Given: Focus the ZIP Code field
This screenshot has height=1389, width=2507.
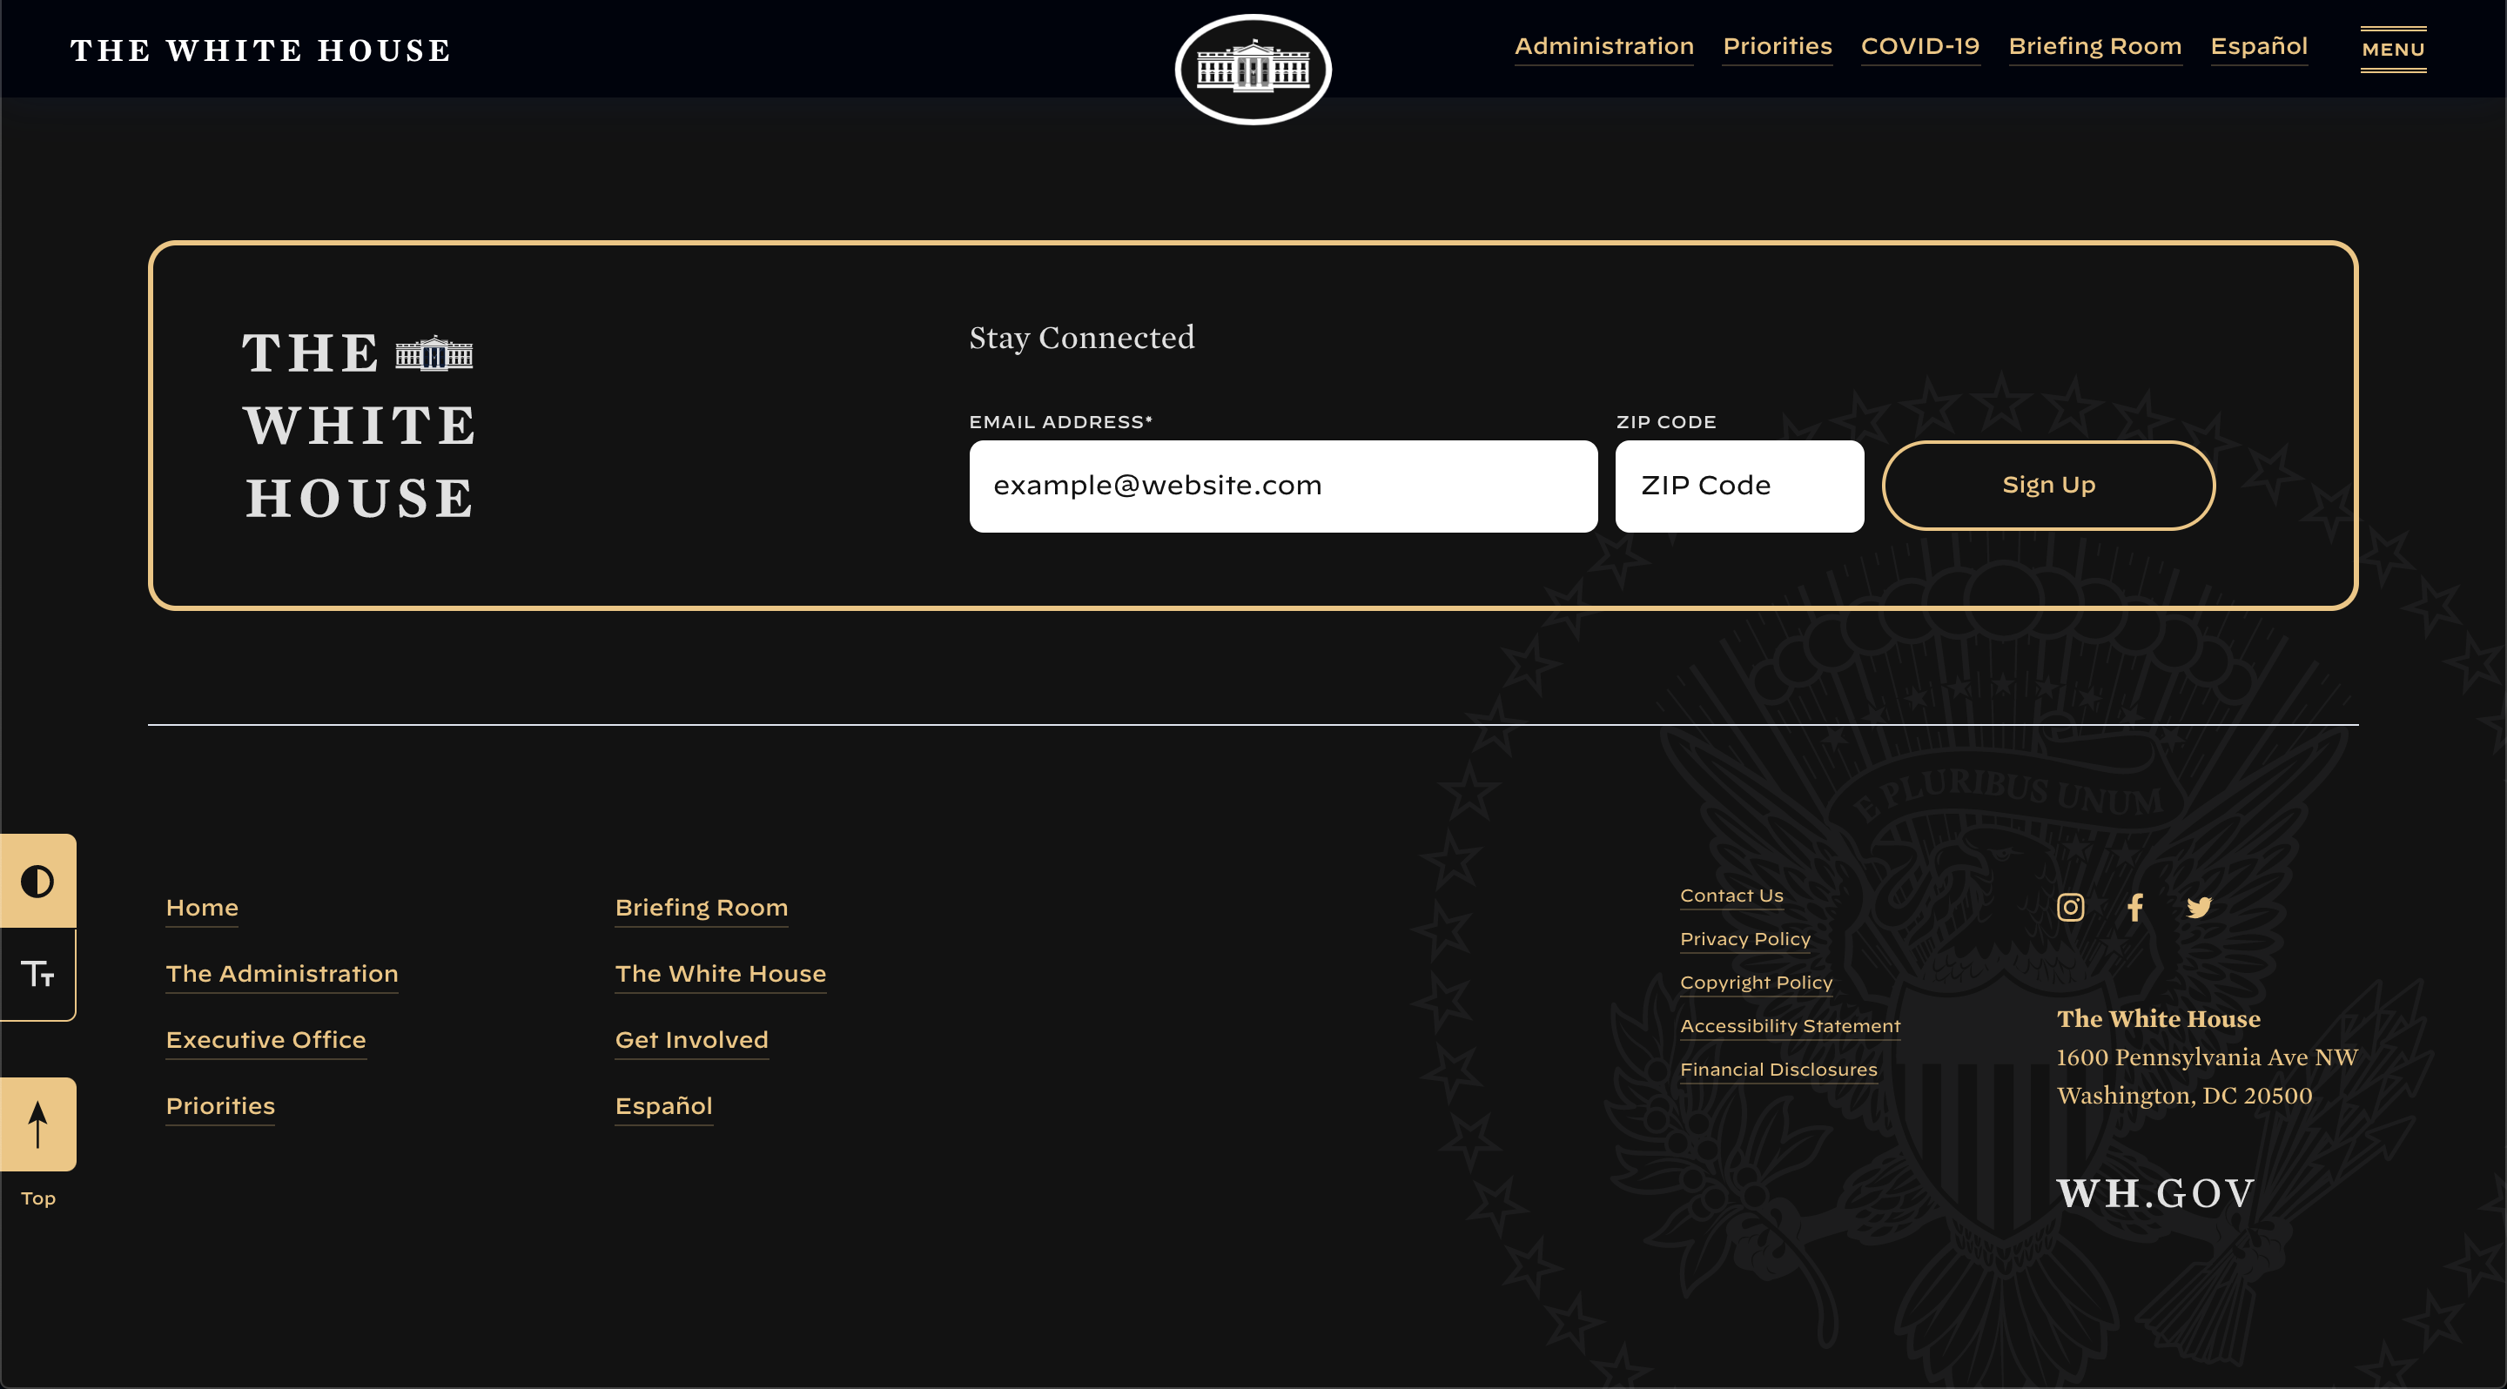Looking at the screenshot, I should point(1738,486).
